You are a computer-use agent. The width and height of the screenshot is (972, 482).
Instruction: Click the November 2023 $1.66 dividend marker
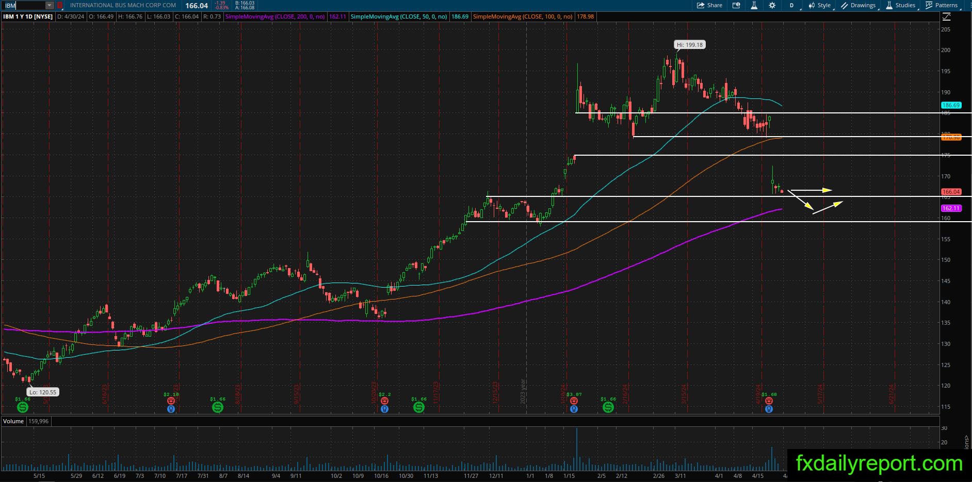419,408
